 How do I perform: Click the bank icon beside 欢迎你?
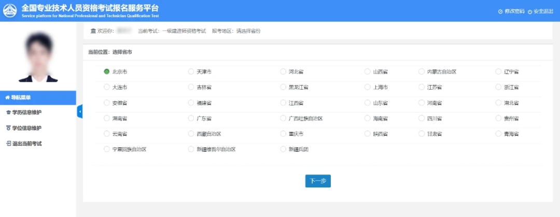point(93,31)
